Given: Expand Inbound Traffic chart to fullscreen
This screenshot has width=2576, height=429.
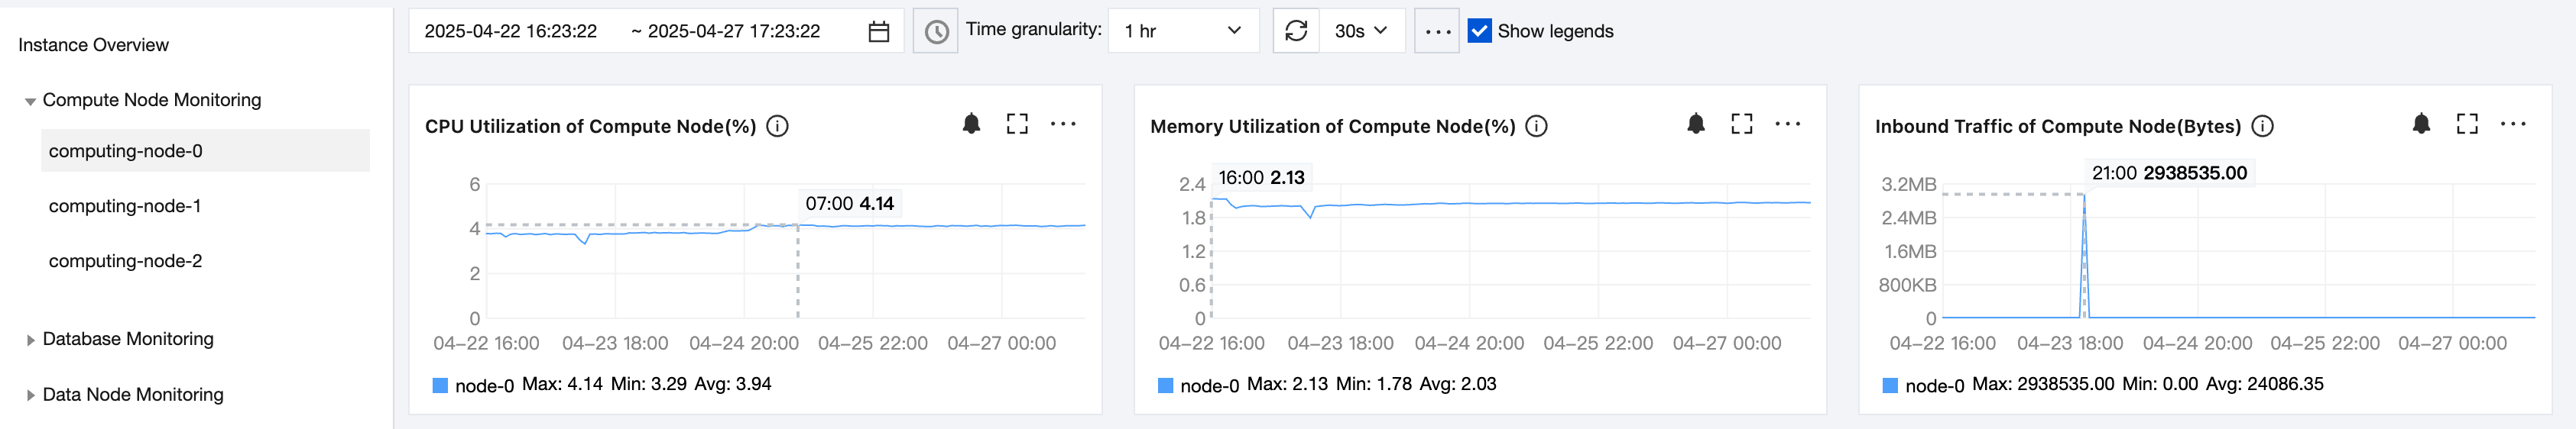Looking at the screenshot, I should pyautogui.click(x=2467, y=124).
